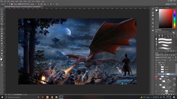Open the layer filter Kind dropdown

click(159, 55)
